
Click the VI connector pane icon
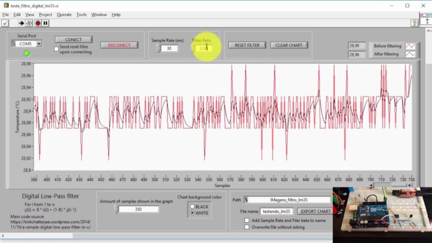(426, 19)
